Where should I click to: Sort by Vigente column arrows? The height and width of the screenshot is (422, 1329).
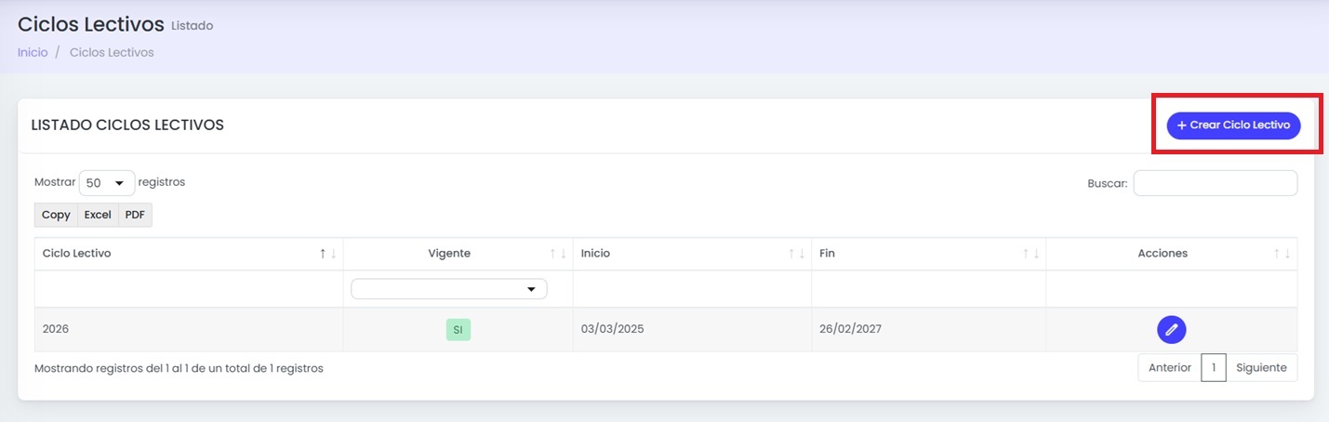click(x=558, y=254)
